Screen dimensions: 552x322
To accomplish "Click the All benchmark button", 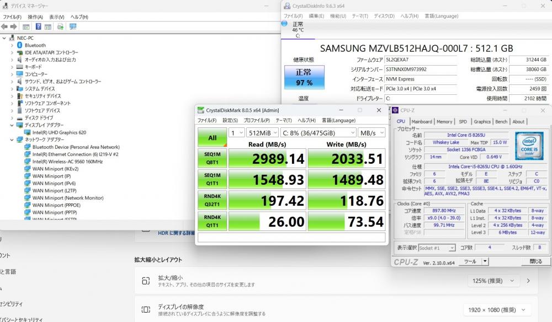I will coord(213,137).
